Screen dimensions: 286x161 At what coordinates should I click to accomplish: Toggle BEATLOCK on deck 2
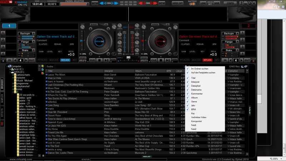pyautogui.click(x=196, y=60)
